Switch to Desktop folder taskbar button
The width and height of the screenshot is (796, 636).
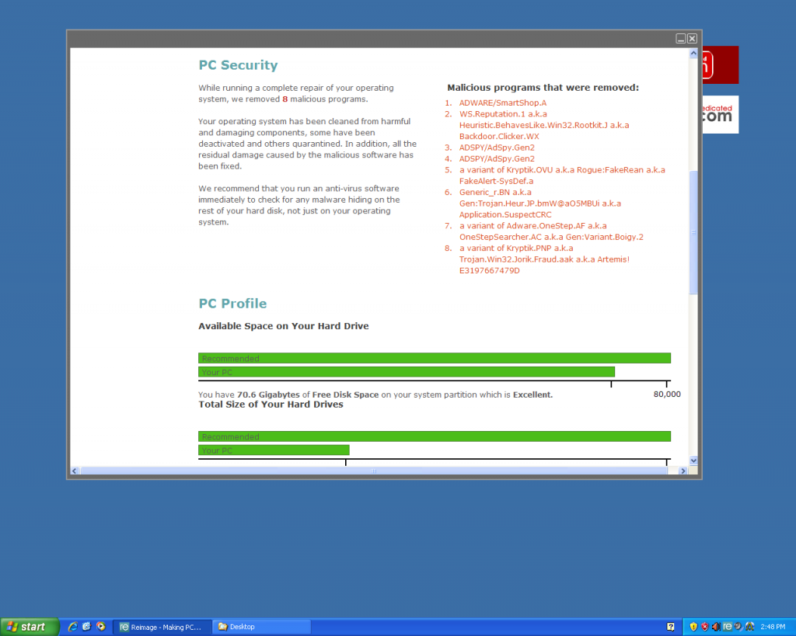coord(261,627)
